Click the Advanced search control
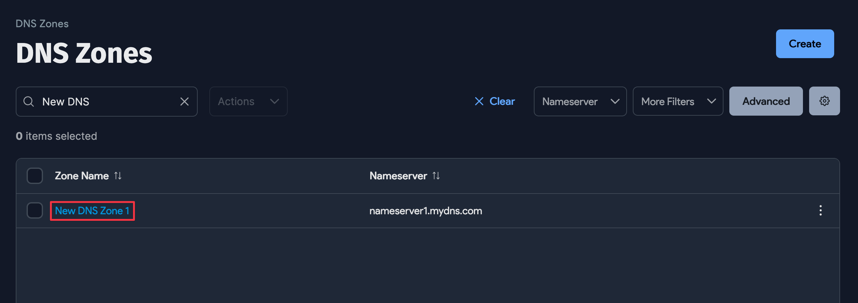 (766, 101)
